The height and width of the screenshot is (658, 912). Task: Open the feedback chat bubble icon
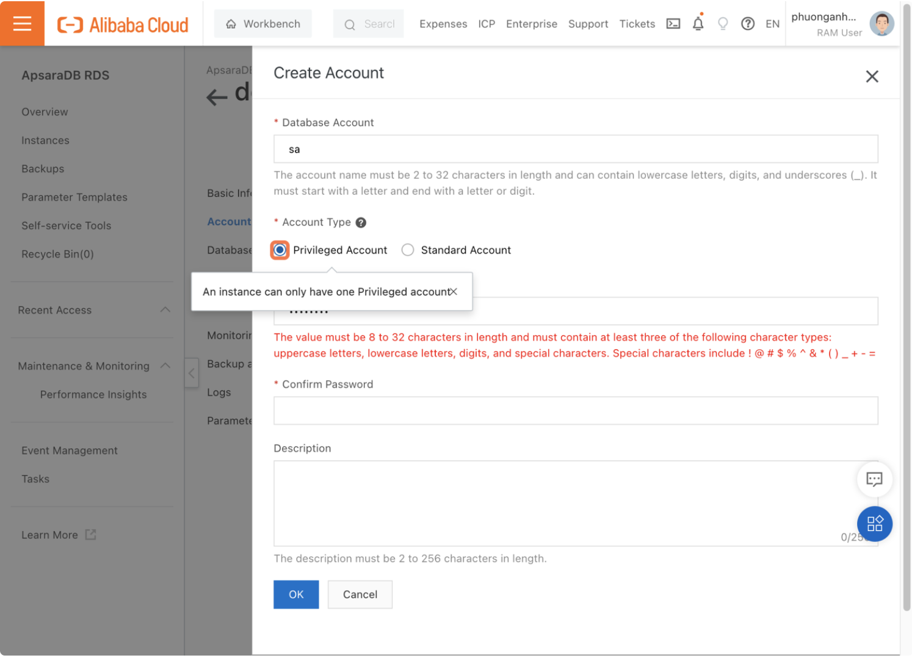pos(874,480)
